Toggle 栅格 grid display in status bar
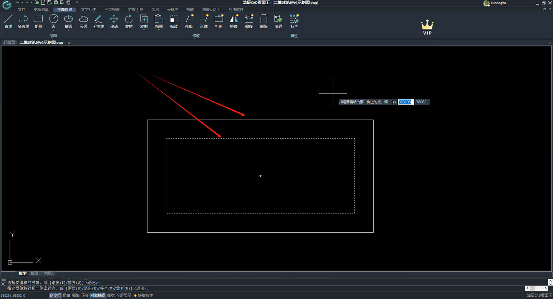Image resolution: width=553 pixels, height=299 pixels. 76,296
